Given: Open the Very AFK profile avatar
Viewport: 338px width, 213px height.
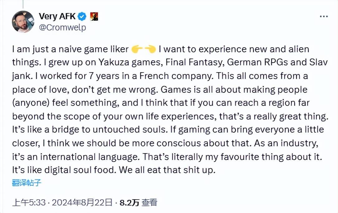Looking at the screenshot, I should click(x=23, y=21).
